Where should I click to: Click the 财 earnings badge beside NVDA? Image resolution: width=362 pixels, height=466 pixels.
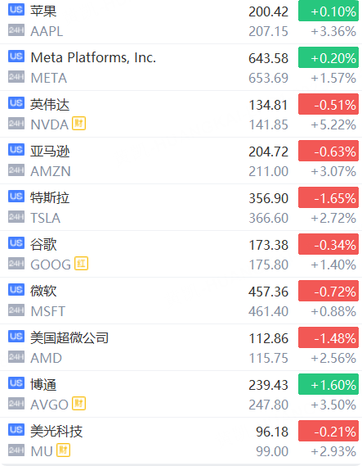click(79, 124)
